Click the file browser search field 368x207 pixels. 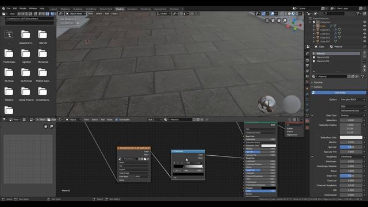pos(29,23)
